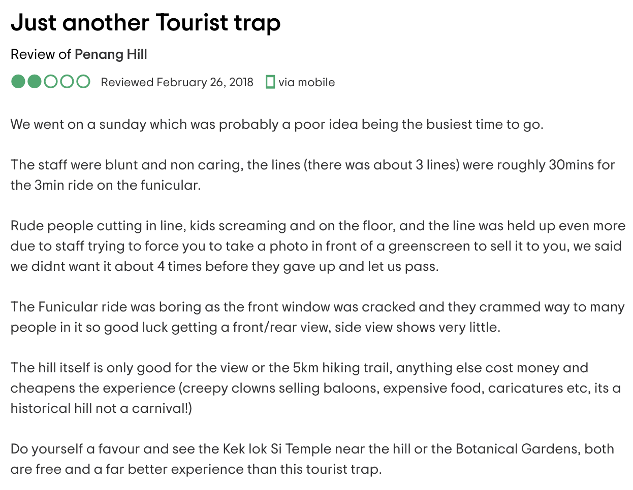Open the review title Just another Tourist trap
Image resolution: width=633 pixels, height=490 pixels.
(x=145, y=23)
